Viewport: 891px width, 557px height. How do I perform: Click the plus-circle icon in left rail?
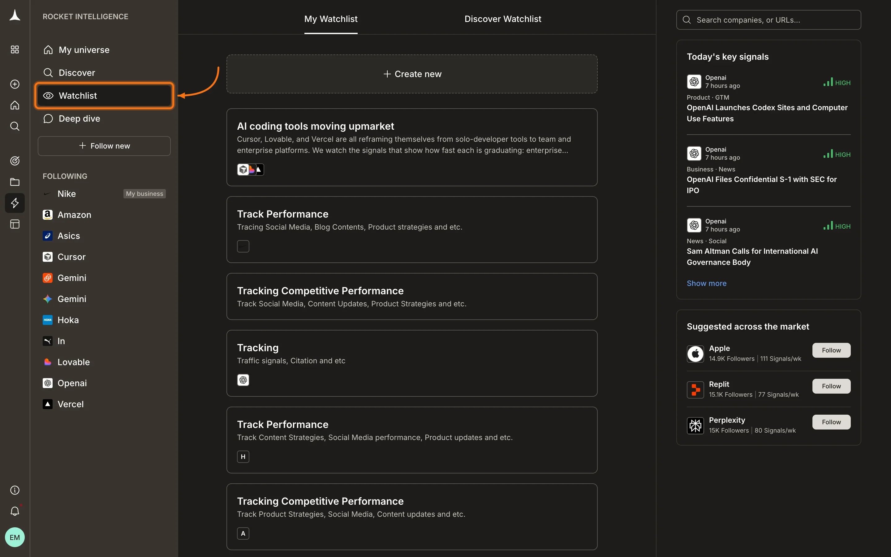click(15, 84)
